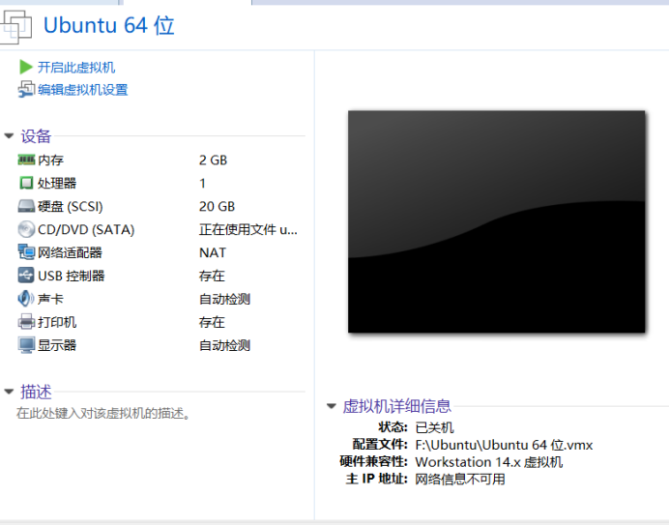Click the CD/DVD value '正在使用文件 u...'
669x525 pixels.
[247, 230]
